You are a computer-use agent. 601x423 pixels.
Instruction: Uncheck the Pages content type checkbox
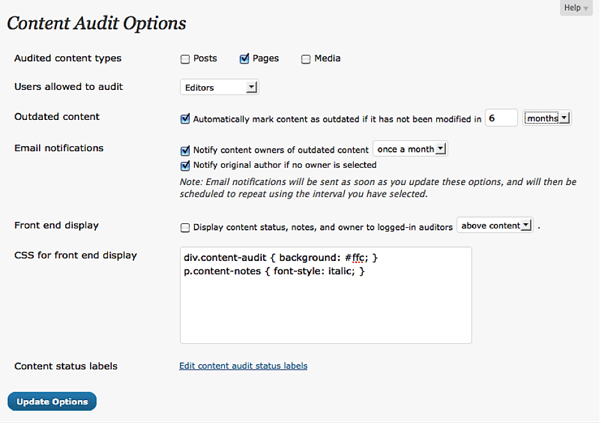point(243,58)
